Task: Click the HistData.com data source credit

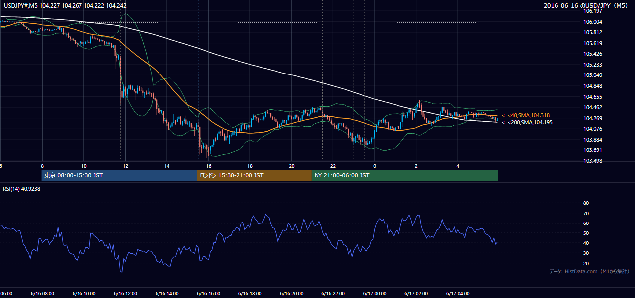Action: (589, 271)
